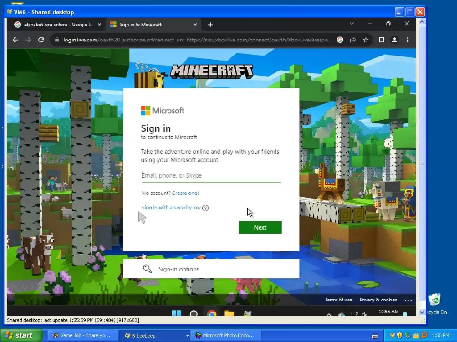
Task: Click the VM6 scrollbar down arrow
Action: pos(422,312)
